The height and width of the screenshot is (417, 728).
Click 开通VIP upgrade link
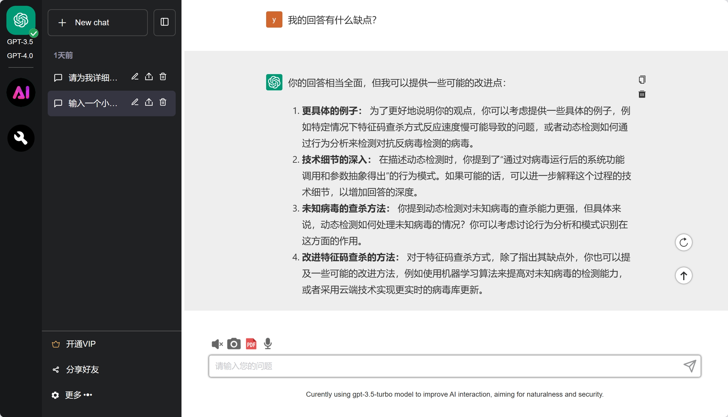coord(81,344)
